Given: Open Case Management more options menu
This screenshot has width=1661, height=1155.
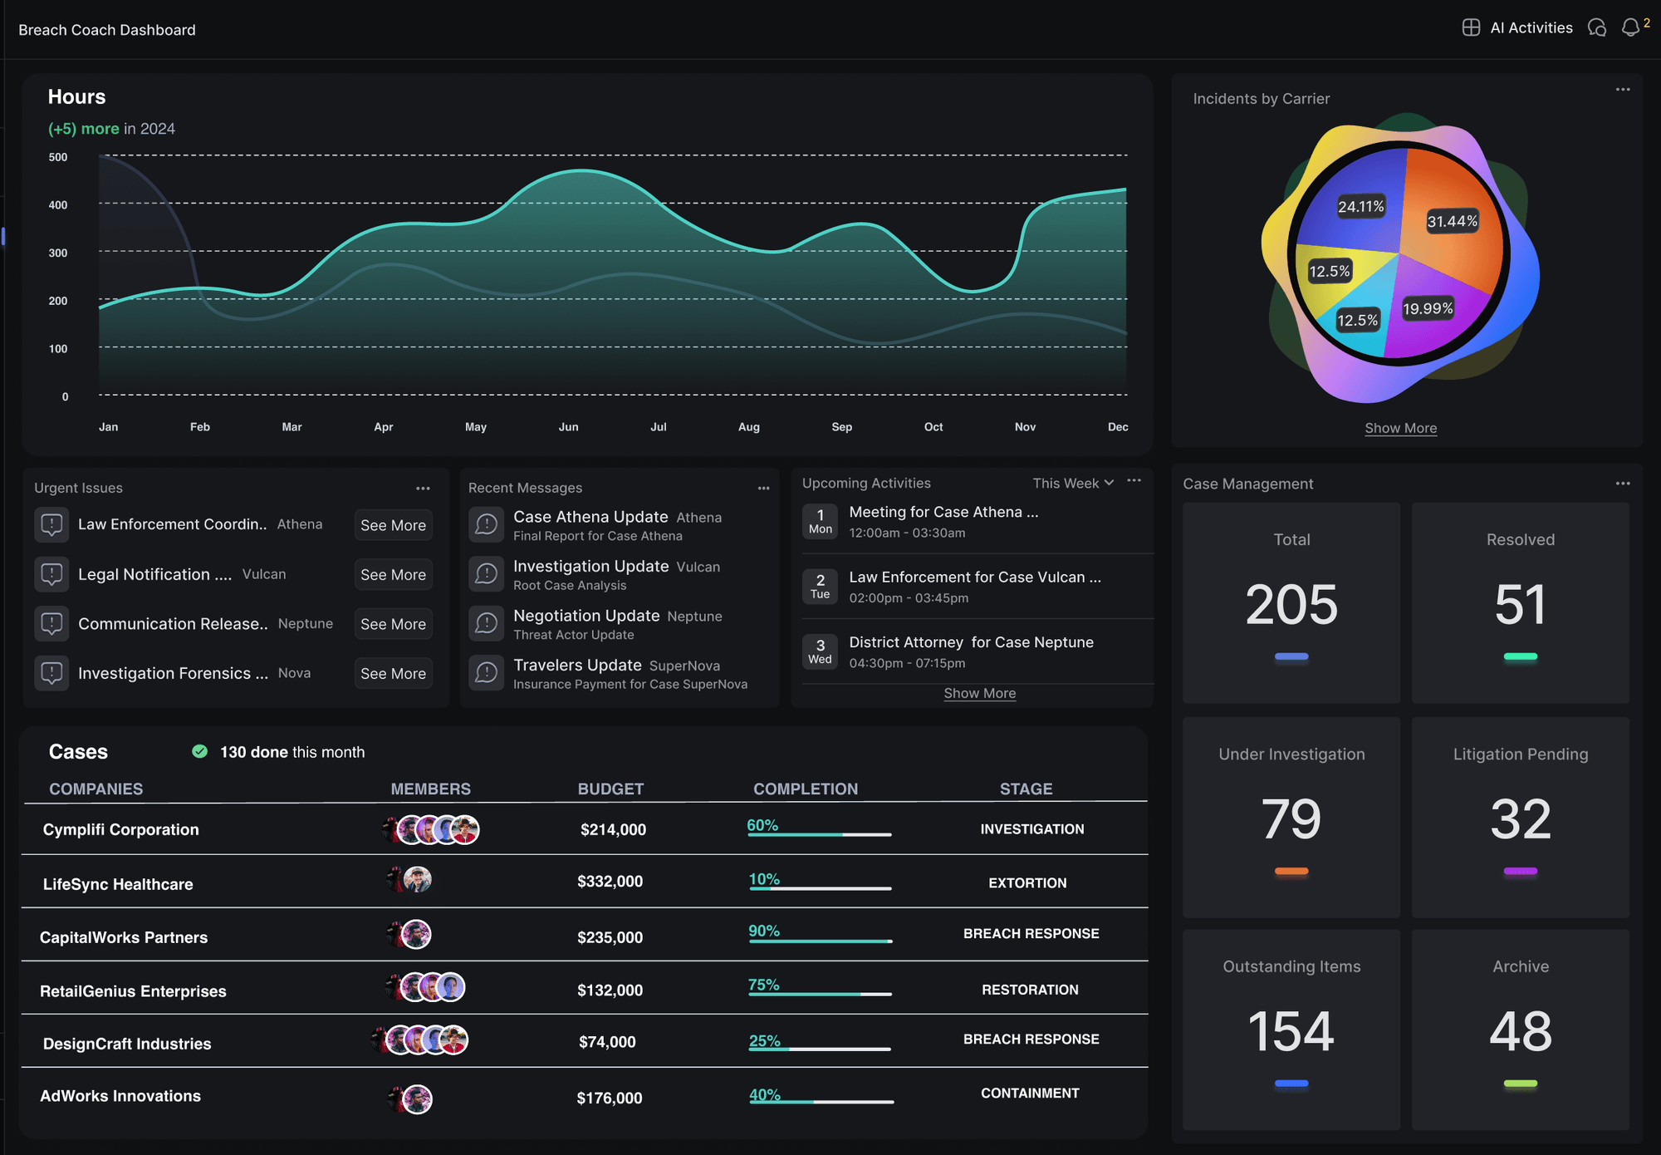Looking at the screenshot, I should point(1623,484).
